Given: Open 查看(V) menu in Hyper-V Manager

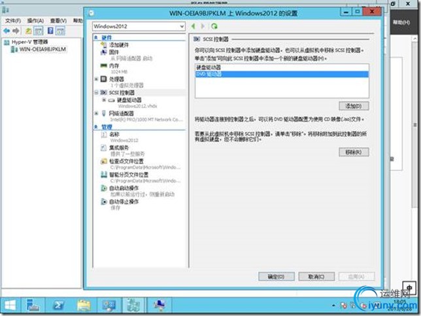Looking at the screenshot, I should [58, 21].
